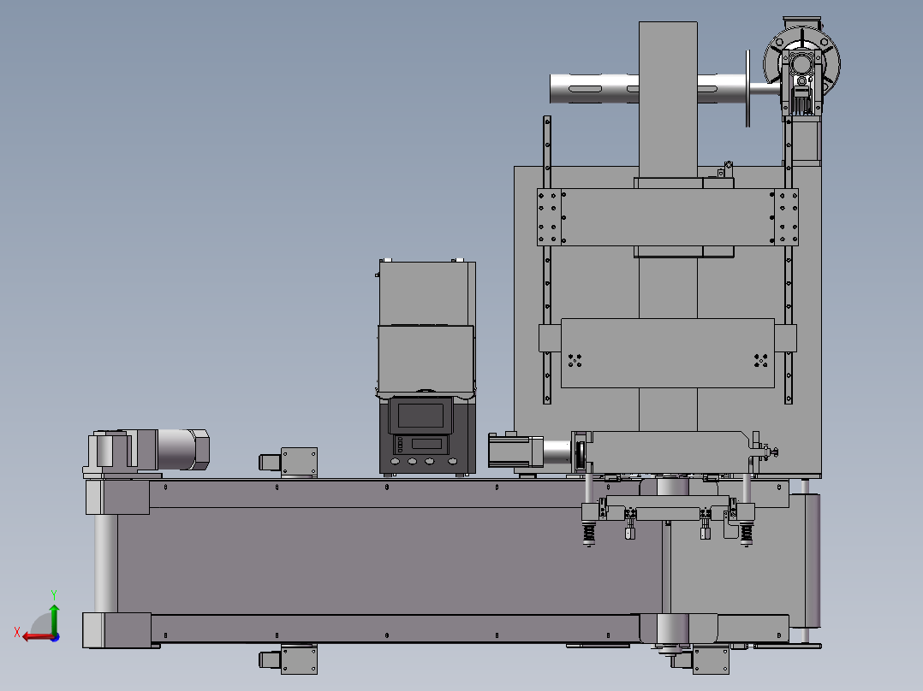Click the green Y axis arrow of the triad

point(54,617)
